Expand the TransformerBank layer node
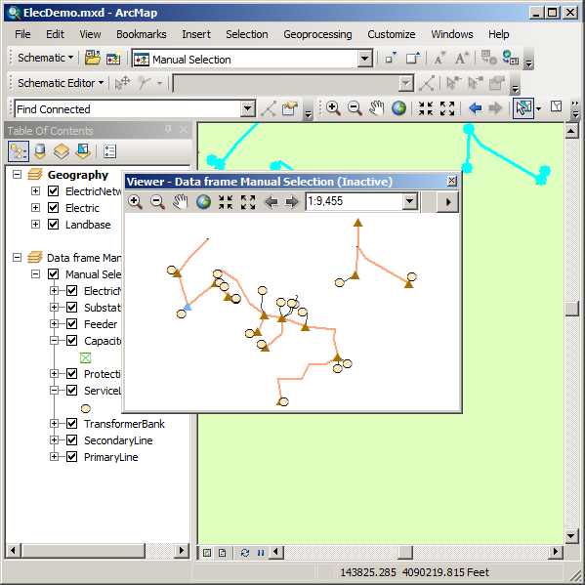This screenshot has height=585, width=585. 54,424
